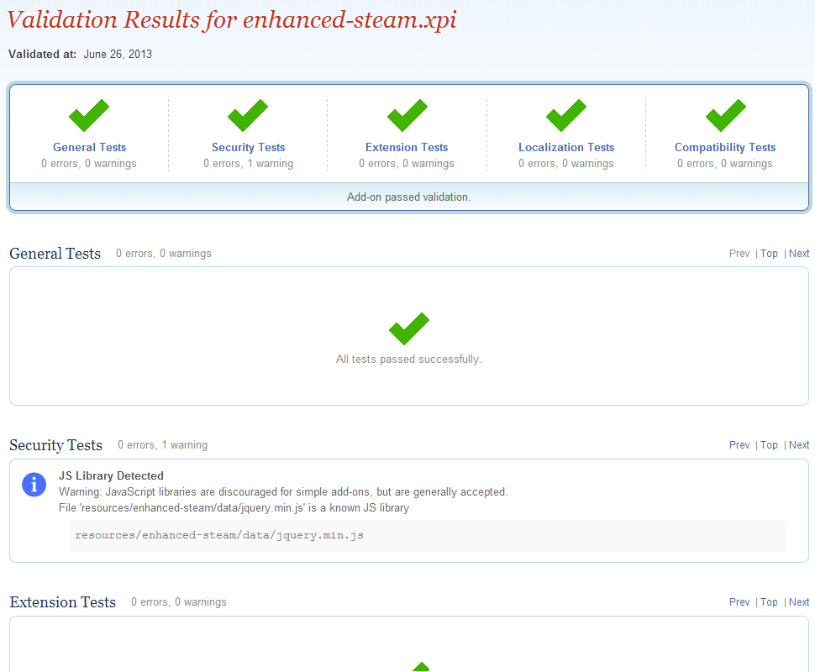
Task: Click the 'Add-on passed validation.' status message
Action: pos(408,197)
